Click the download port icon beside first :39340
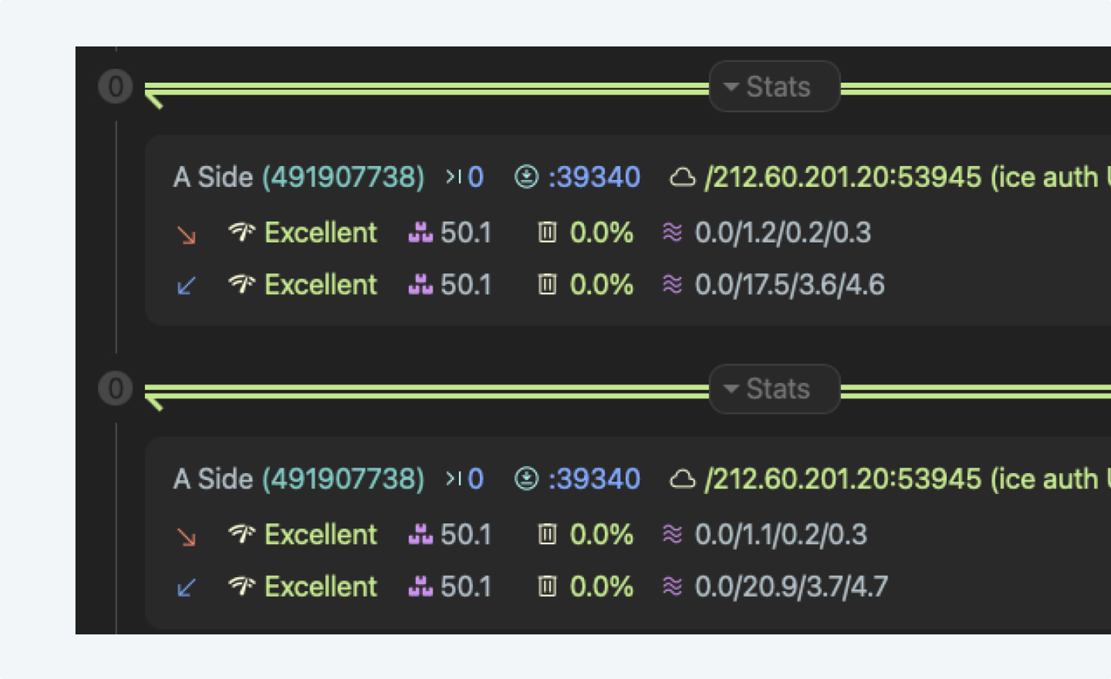Screen dimensions: 1111x679 click(x=526, y=177)
